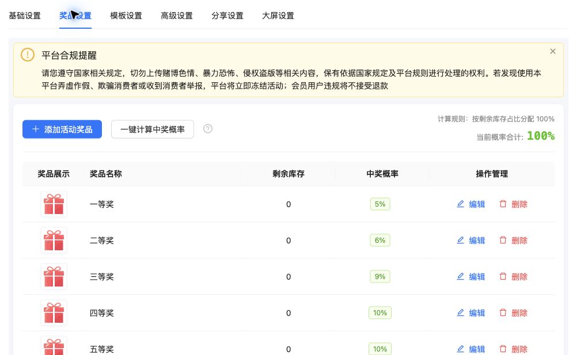Select the 奖品设置 tab
This screenshot has height=355, width=569.
click(75, 16)
